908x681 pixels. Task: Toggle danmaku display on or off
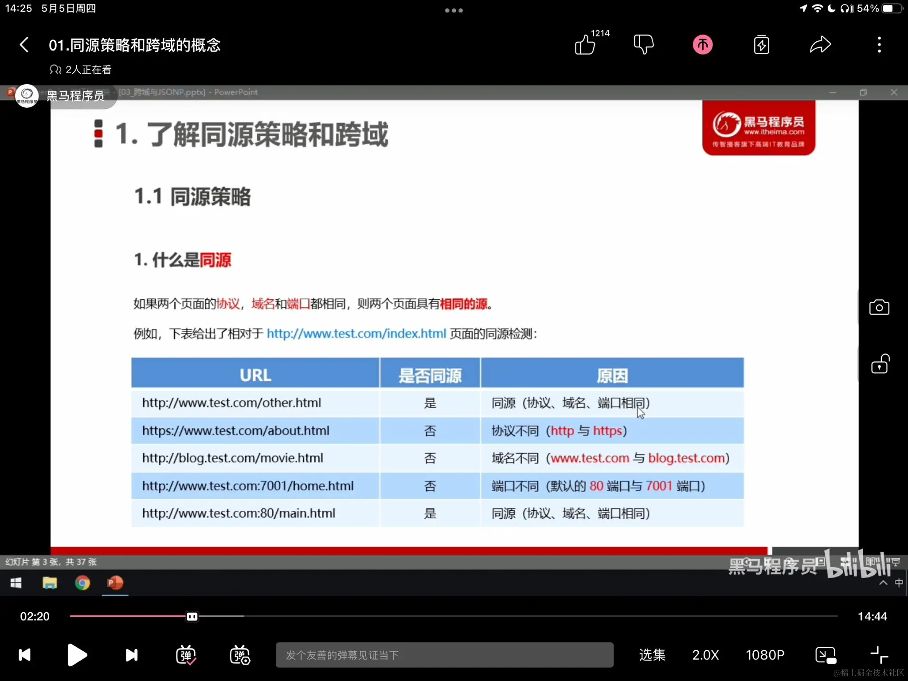[x=186, y=655]
